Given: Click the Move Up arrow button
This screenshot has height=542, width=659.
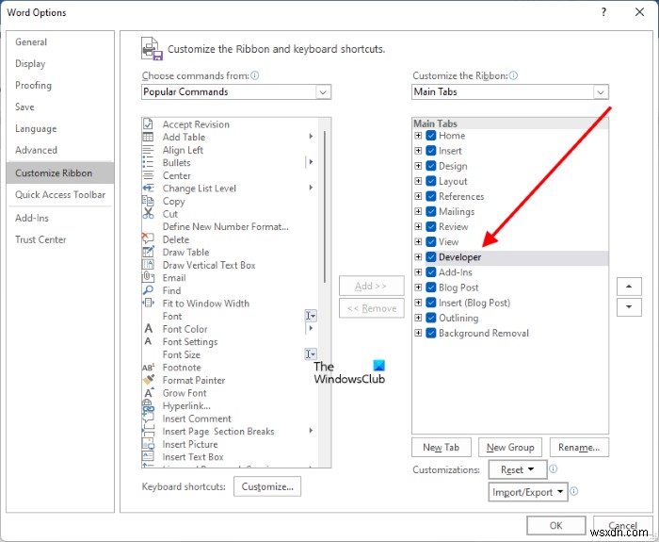Looking at the screenshot, I should (x=629, y=287).
